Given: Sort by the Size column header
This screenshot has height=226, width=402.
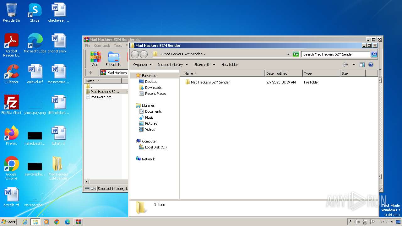Looking at the screenshot, I should point(353,73).
